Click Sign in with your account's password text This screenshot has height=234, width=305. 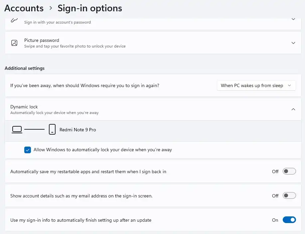[x=58, y=22]
